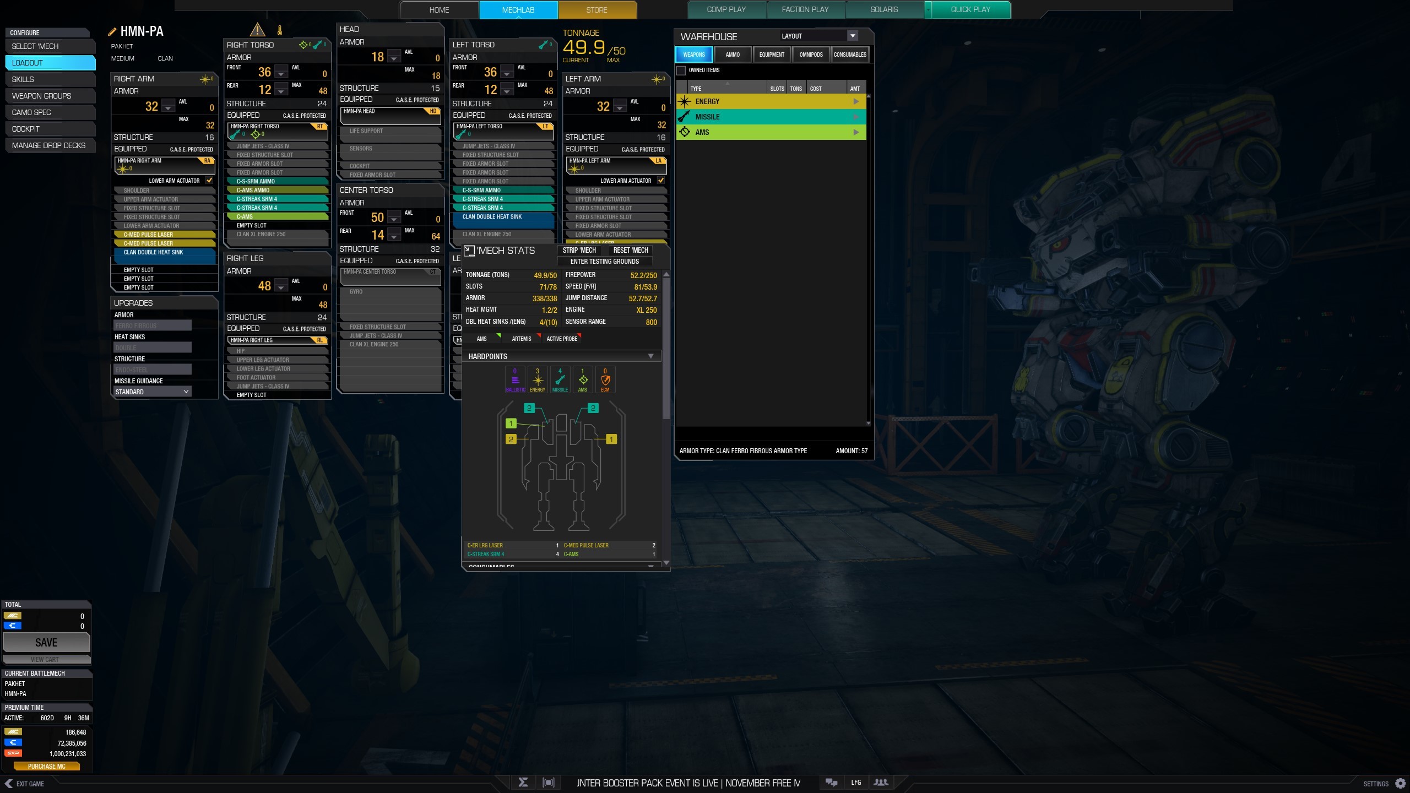The image size is (1410, 793).
Task: Select the AMS hardpoint filter icon
Action: point(582,379)
